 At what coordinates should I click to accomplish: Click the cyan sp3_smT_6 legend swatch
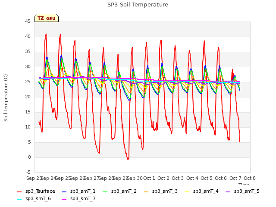[19, 199]
